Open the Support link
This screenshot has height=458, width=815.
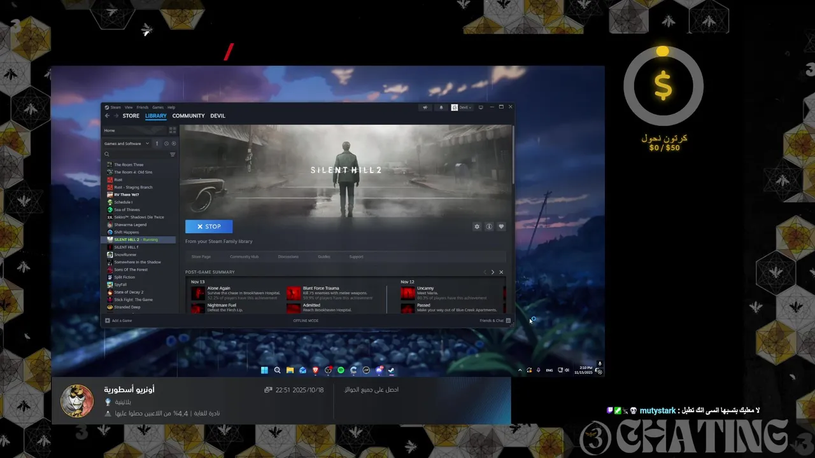pyautogui.click(x=356, y=257)
